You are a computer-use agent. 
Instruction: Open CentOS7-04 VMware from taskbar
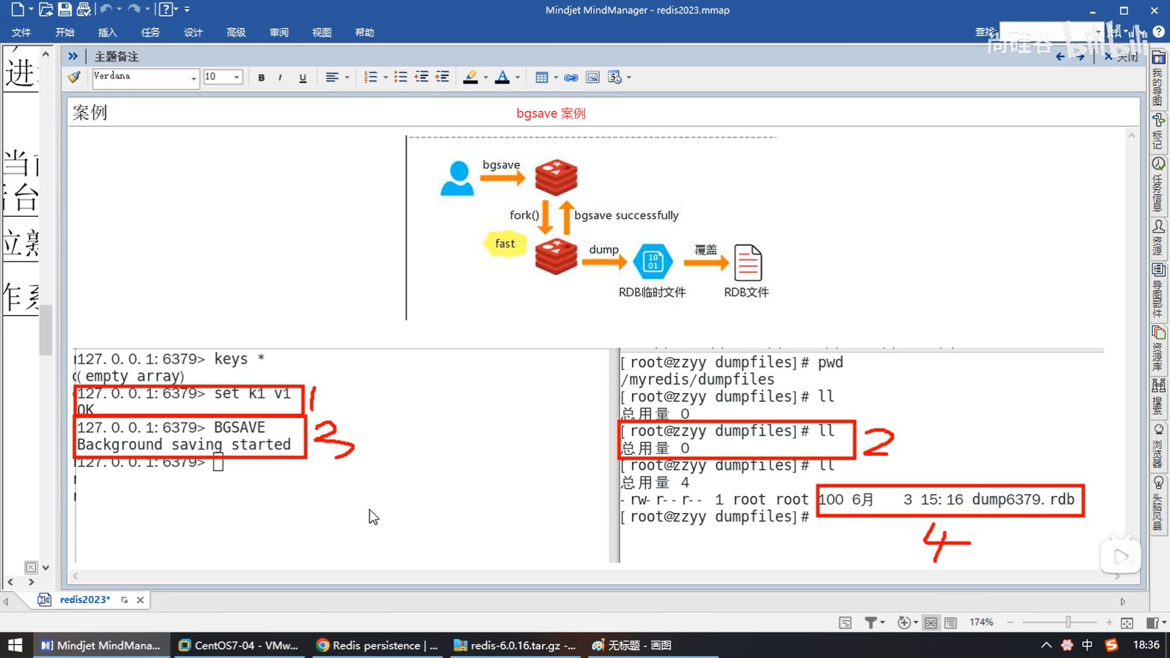pyautogui.click(x=239, y=645)
